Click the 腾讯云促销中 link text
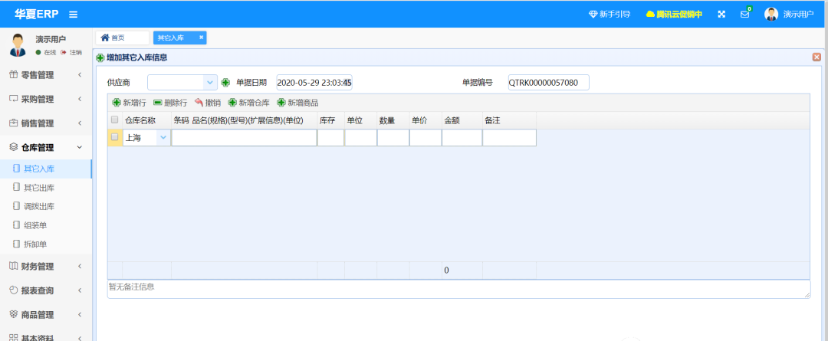Viewport: 828px width, 341px height. click(x=679, y=15)
